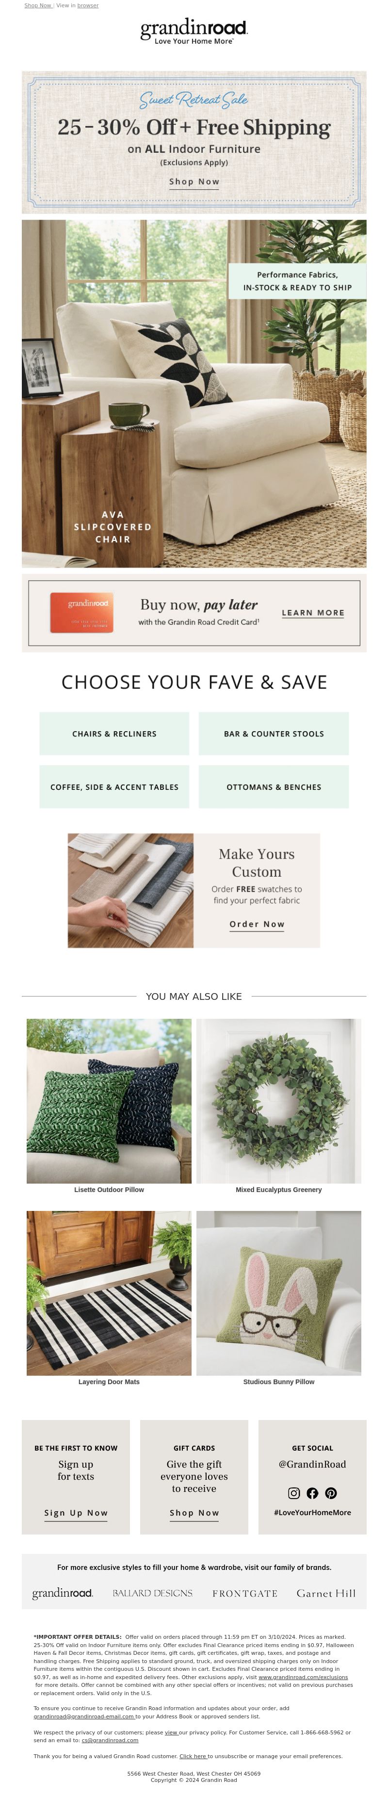The height and width of the screenshot is (1796, 388).
Task: Click Shop Now in the Sweet Retreat Sale banner
Action: [x=194, y=181]
